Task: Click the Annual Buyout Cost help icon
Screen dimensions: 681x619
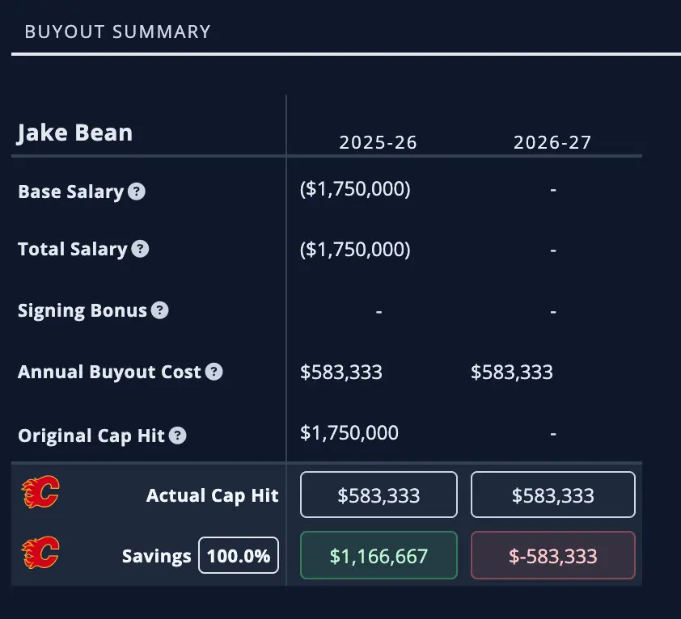Action: [214, 373]
